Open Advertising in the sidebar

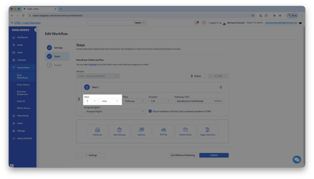[22, 116]
